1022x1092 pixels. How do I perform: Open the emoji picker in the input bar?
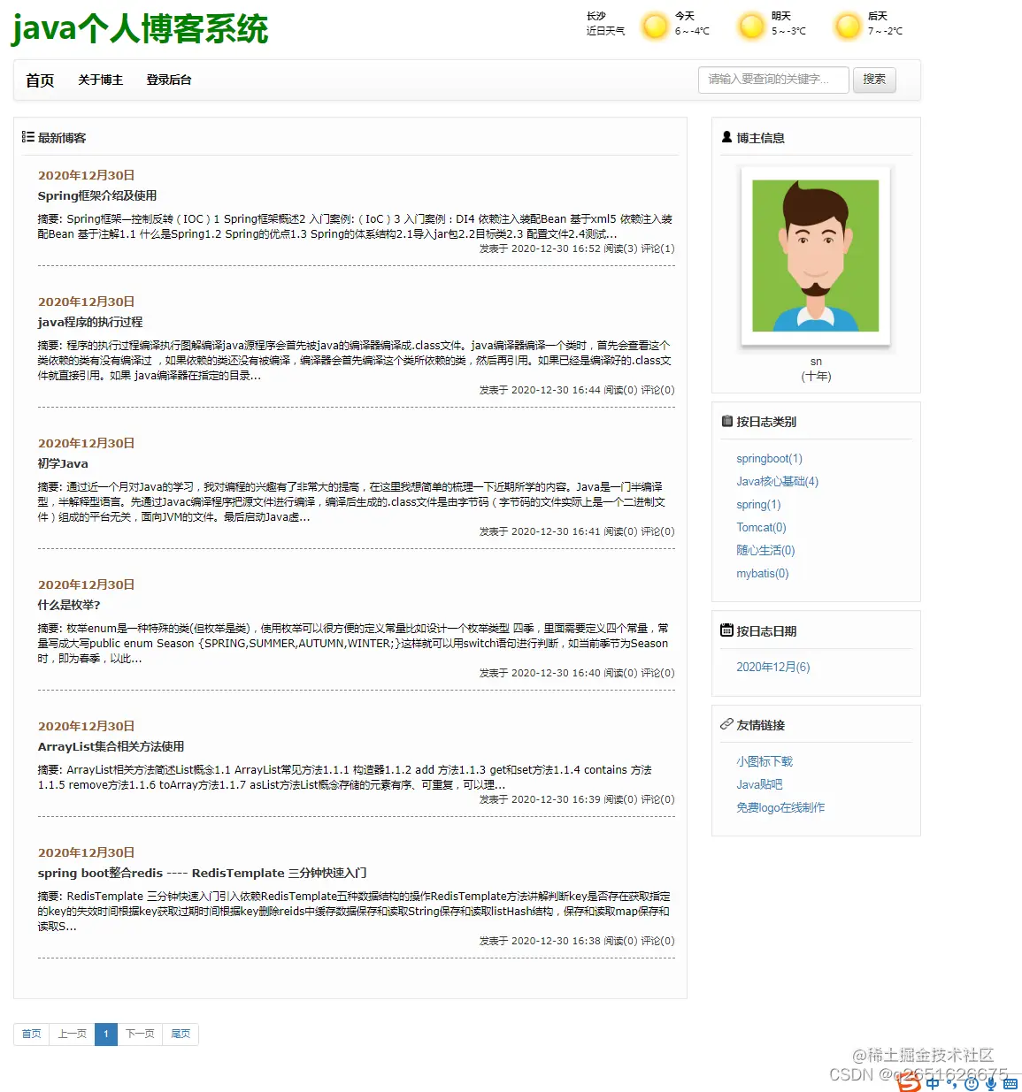tap(972, 1084)
